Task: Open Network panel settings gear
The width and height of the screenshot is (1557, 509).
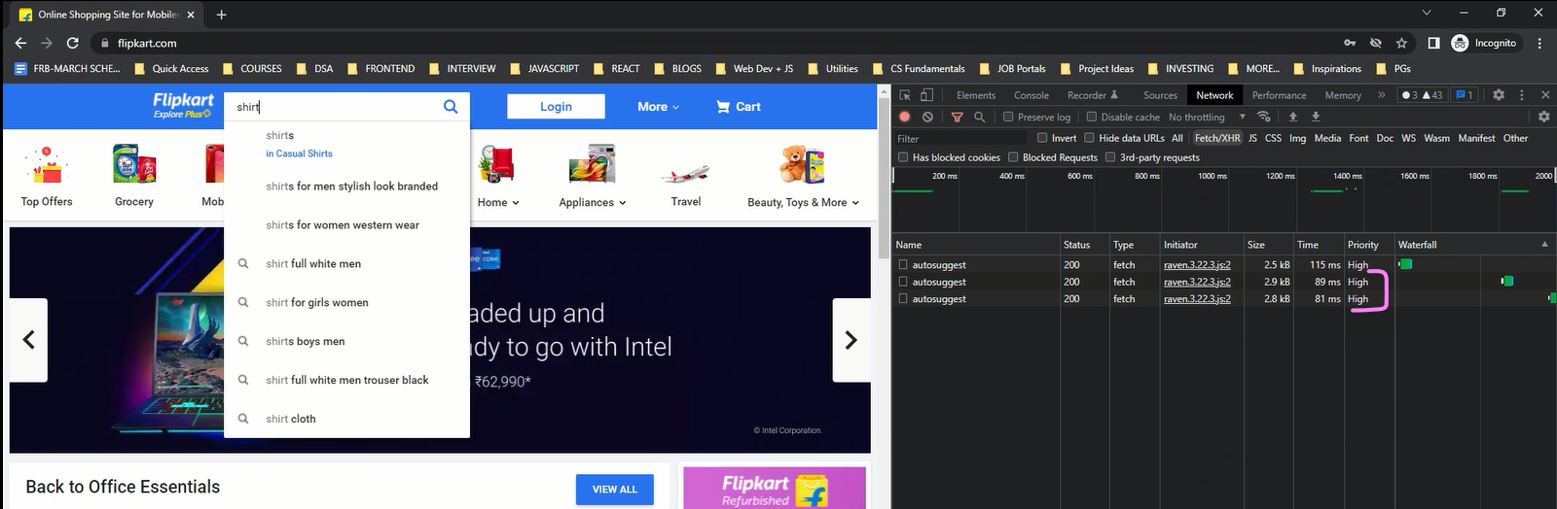Action: click(x=1543, y=117)
